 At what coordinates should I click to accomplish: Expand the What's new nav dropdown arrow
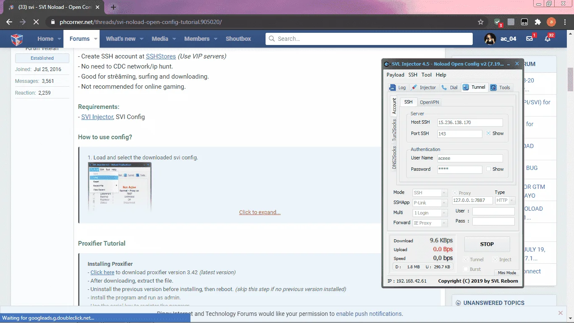[x=142, y=39]
